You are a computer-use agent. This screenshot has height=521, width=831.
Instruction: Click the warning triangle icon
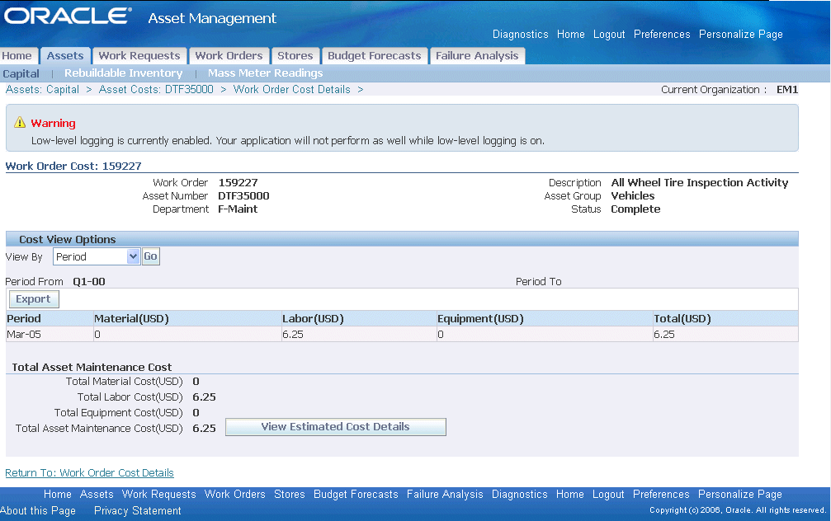(20, 122)
